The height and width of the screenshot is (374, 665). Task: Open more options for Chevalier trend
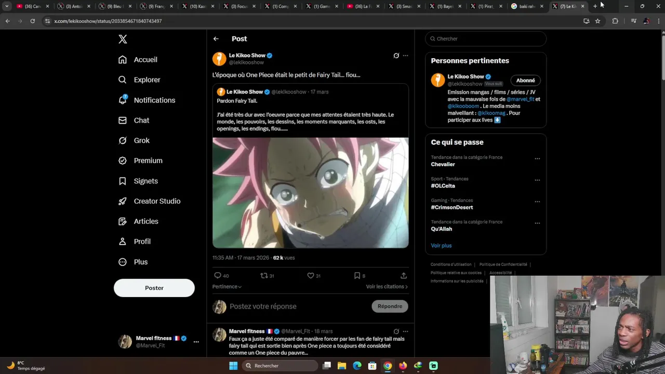tap(537, 159)
